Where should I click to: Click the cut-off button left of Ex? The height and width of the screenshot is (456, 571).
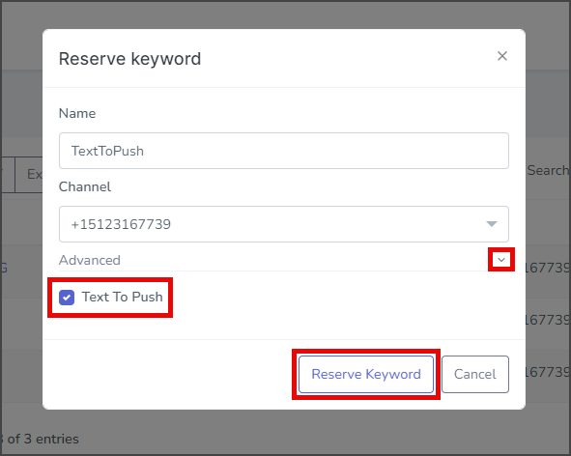(8, 174)
